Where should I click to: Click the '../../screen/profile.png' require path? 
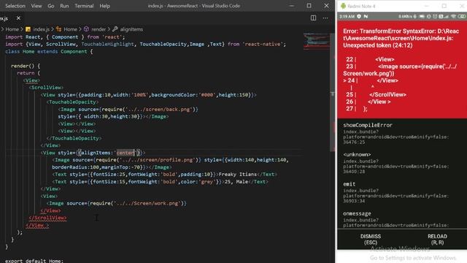point(158,160)
